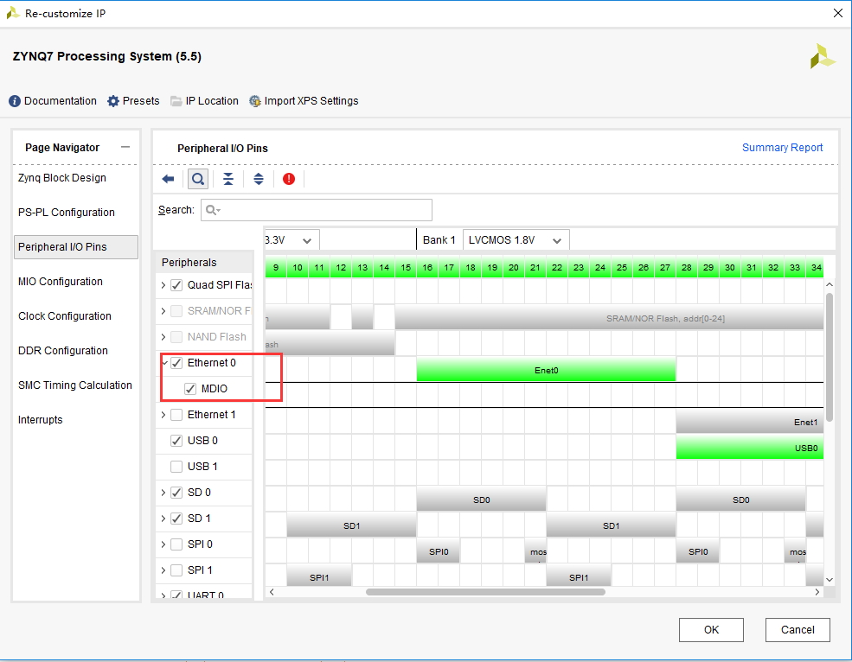This screenshot has width=852, height=662.
Task: Uncheck the SD 1 checkbox
Action: click(x=176, y=519)
